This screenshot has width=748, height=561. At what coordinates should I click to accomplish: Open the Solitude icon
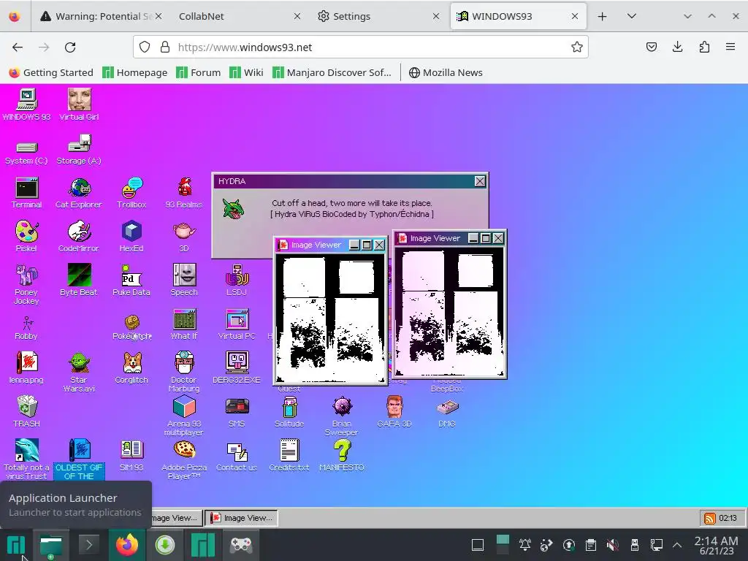(x=289, y=411)
